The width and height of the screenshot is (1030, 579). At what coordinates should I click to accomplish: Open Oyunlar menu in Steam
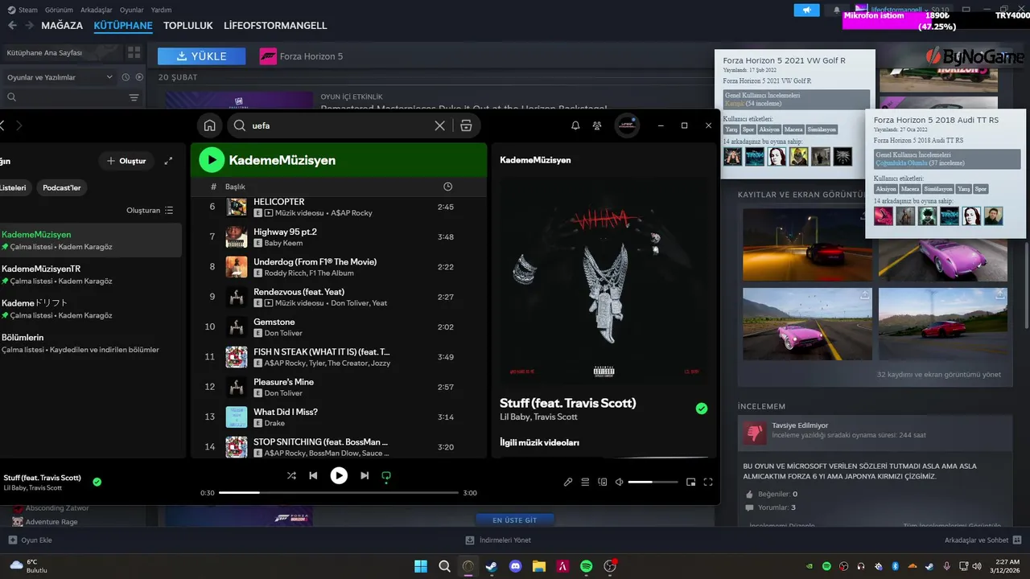pyautogui.click(x=132, y=10)
